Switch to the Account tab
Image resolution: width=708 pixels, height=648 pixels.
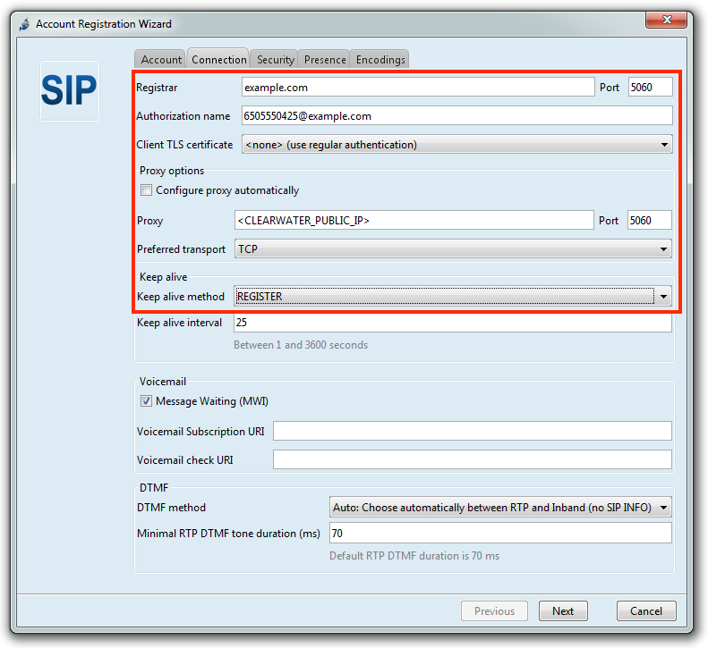(x=161, y=59)
